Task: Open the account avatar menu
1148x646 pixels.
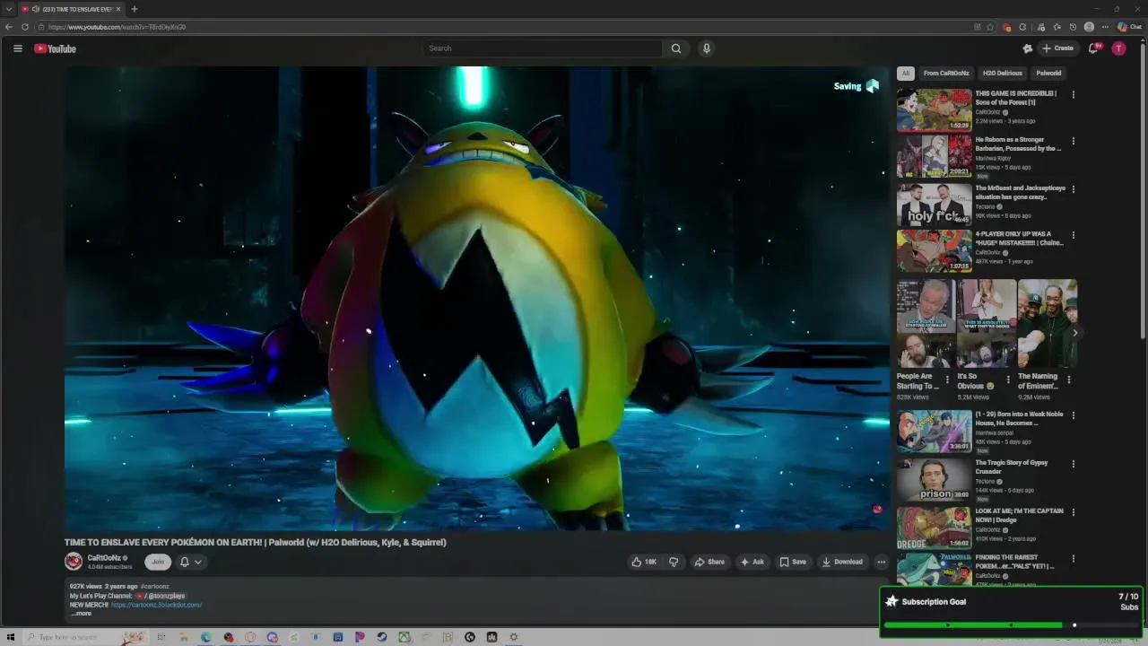Action: [1118, 48]
